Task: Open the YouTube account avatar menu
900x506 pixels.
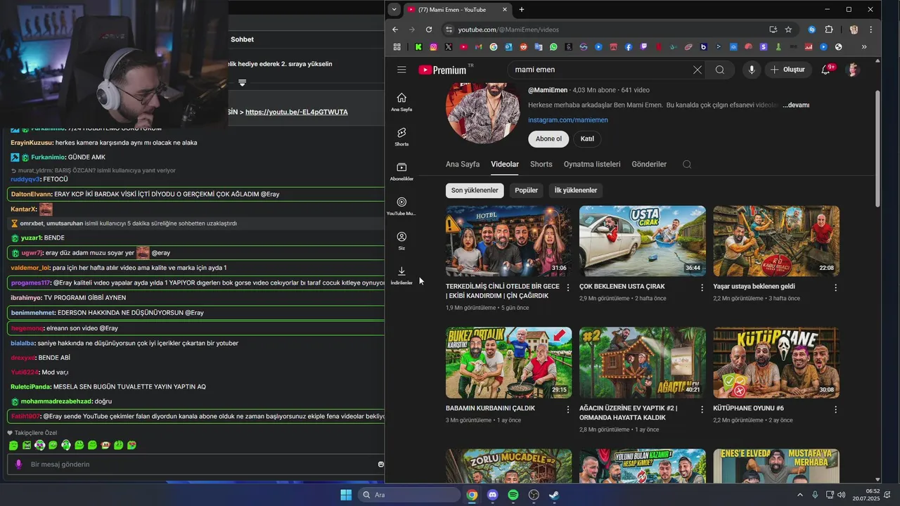Action: pyautogui.click(x=853, y=70)
